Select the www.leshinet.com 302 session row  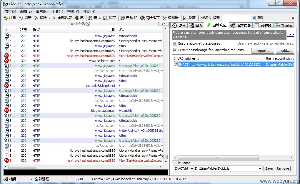pos(83,61)
